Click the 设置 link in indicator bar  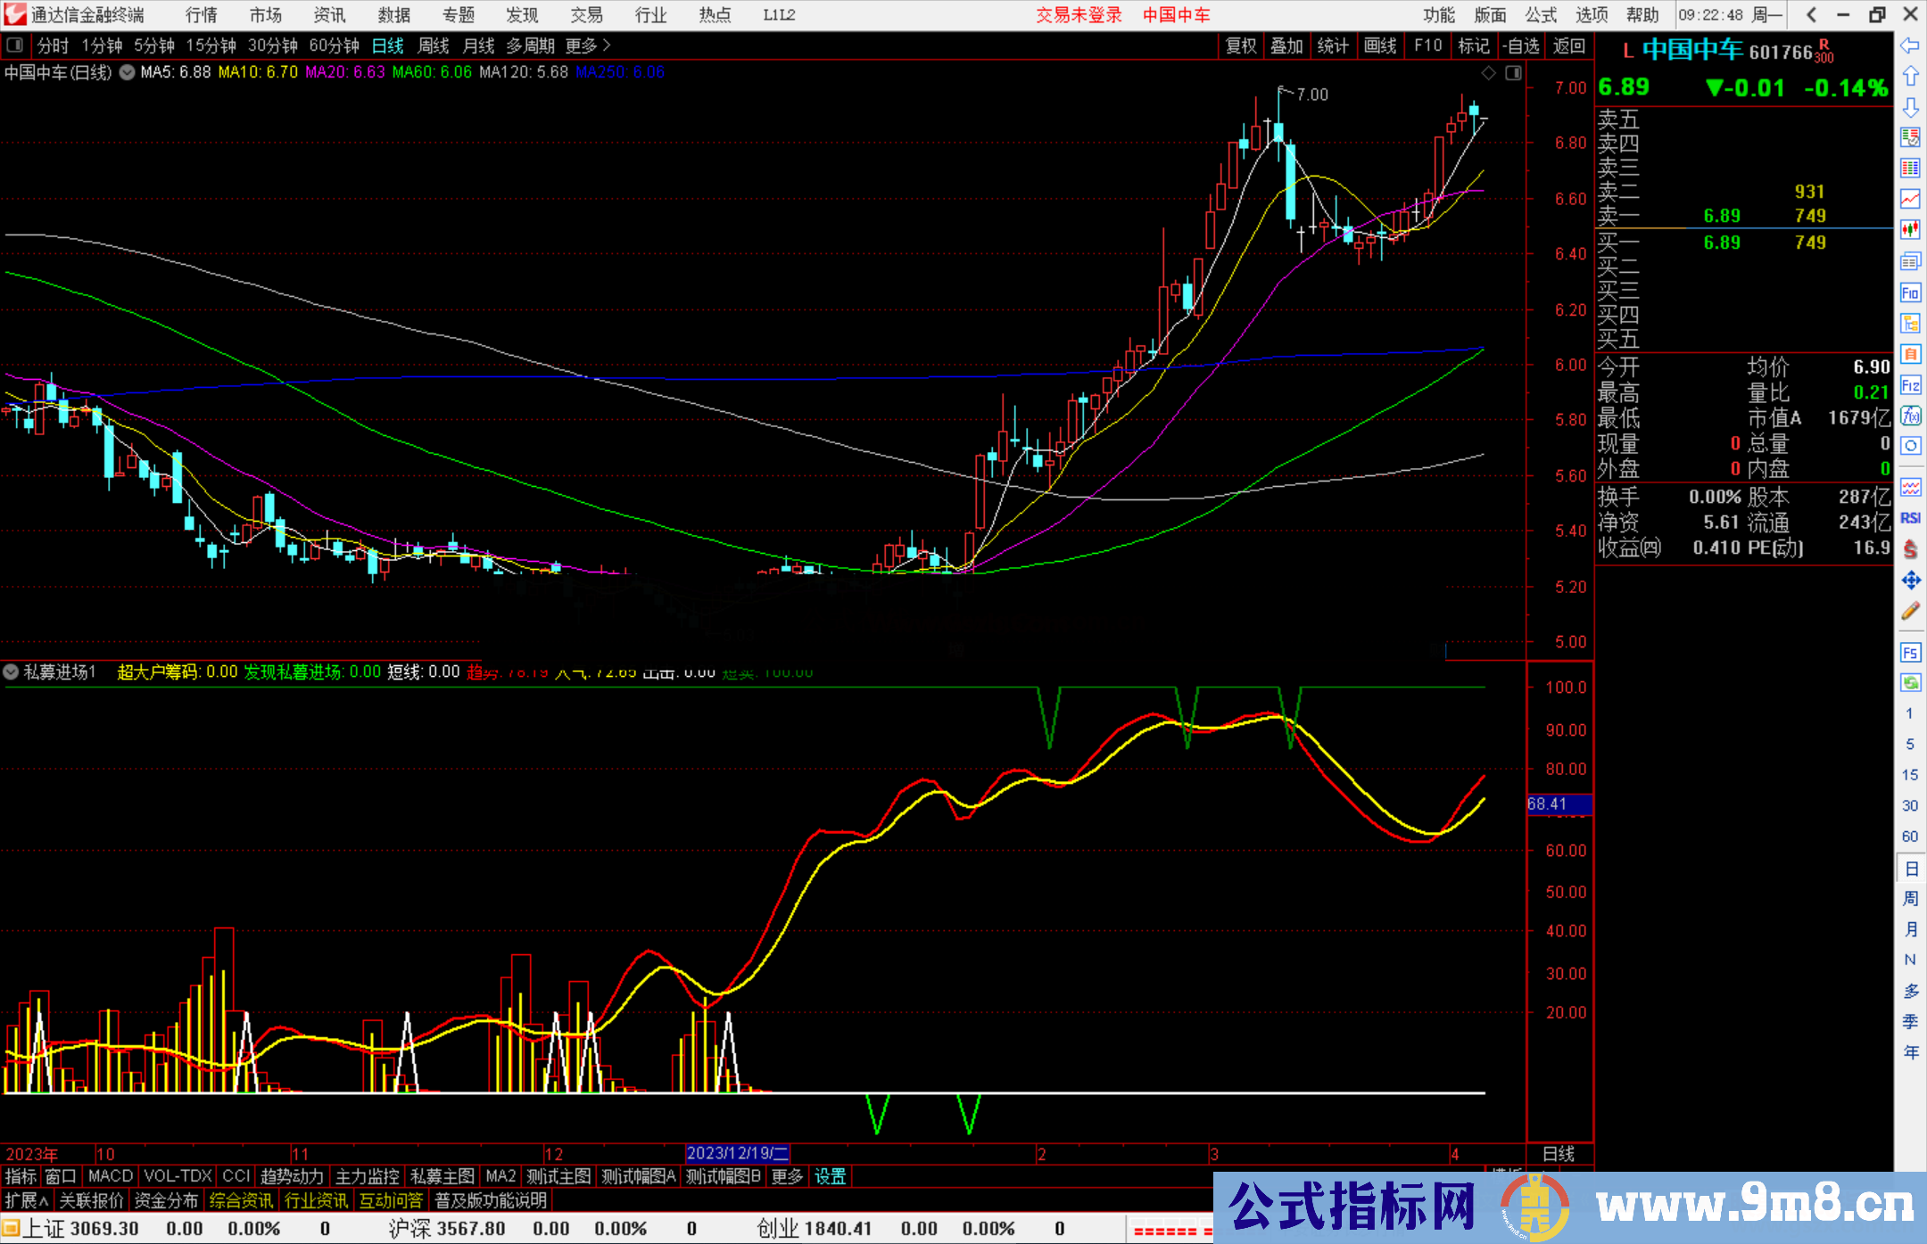click(830, 1176)
